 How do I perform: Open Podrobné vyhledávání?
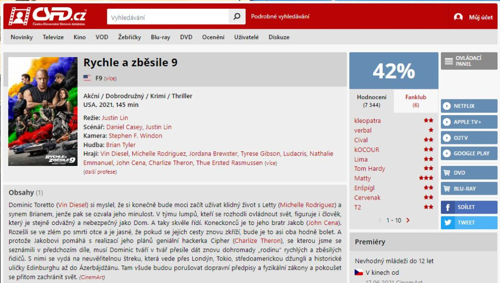280,17
